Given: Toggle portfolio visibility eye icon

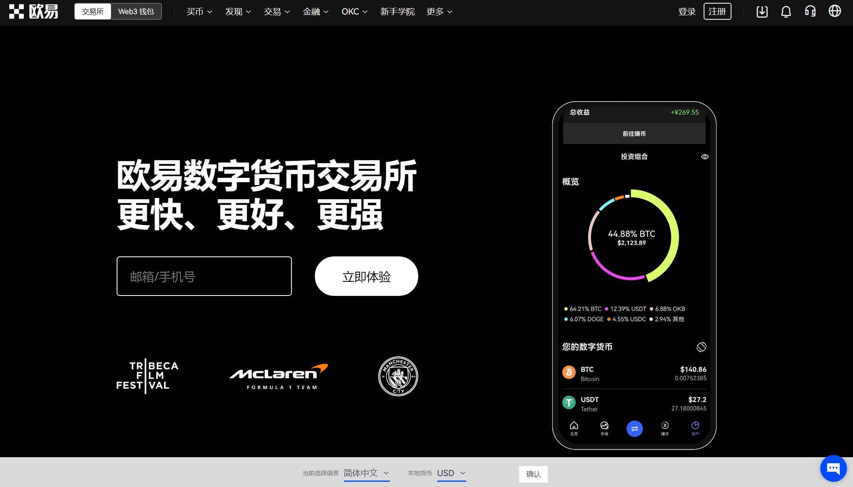Looking at the screenshot, I should pyautogui.click(x=705, y=156).
